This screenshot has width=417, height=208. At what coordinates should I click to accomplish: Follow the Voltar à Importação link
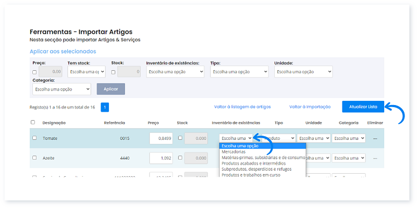coord(310,107)
